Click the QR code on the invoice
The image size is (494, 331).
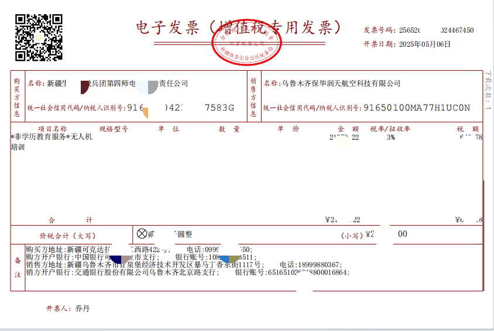pos(39,37)
